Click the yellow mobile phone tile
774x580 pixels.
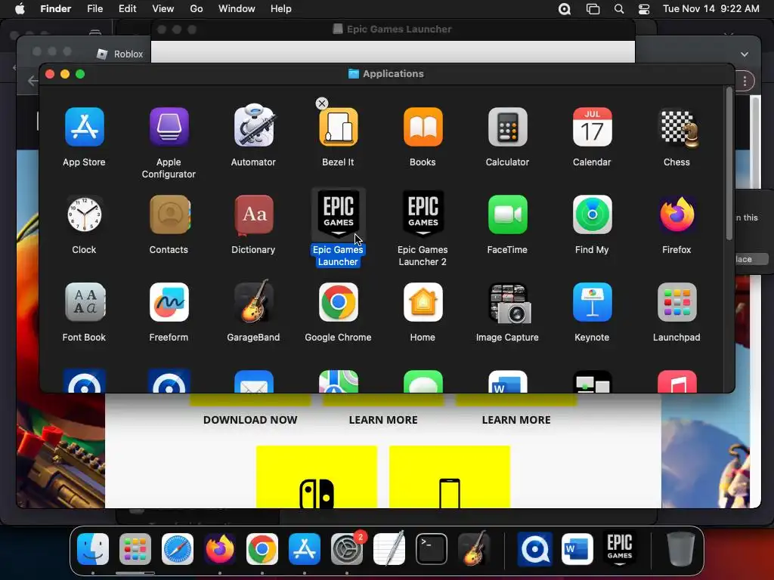tap(450, 477)
